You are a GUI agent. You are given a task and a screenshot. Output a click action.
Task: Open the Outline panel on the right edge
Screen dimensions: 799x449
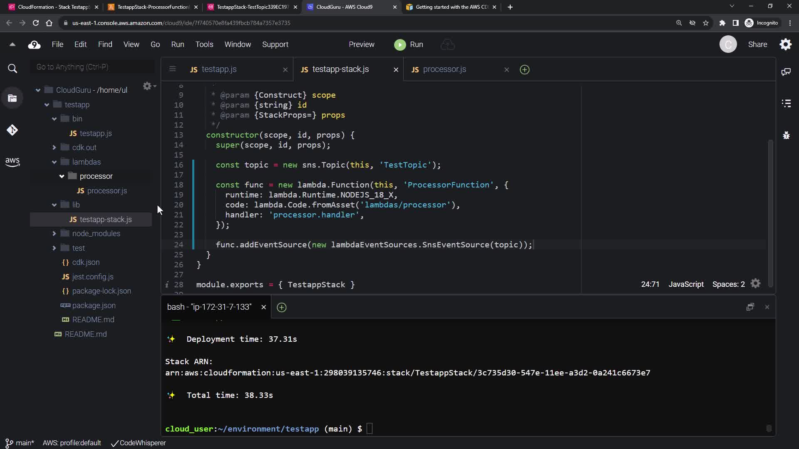pyautogui.click(x=786, y=104)
